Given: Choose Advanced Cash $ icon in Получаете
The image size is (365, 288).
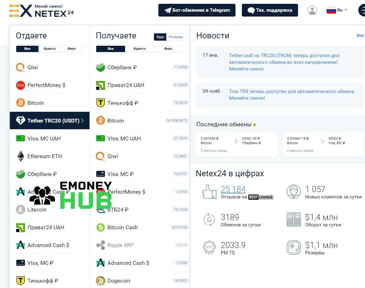Looking at the screenshot, I should click(x=101, y=263).
